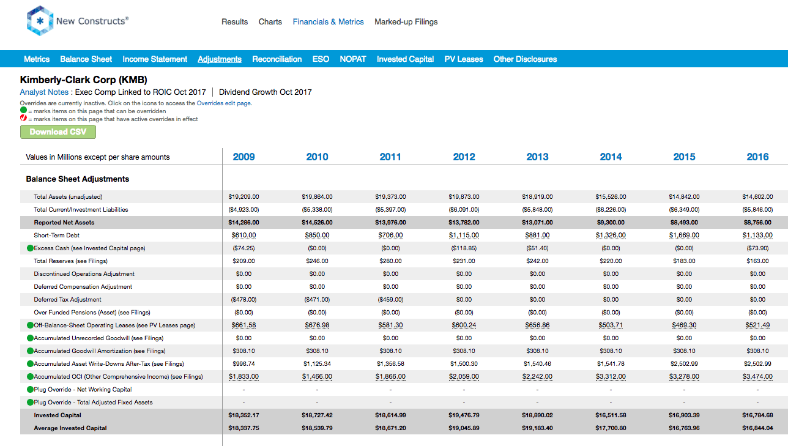Switch to the Metrics tab
Viewport: 788px width, 446px height.
pos(37,59)
